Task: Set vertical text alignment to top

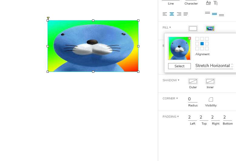Action: click(x=208, y=13)
